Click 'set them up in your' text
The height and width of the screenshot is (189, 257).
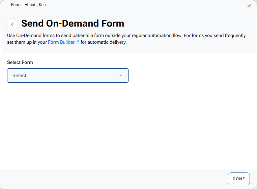[x=27, y=42]
